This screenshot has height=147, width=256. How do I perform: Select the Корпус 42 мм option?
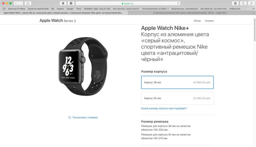coord(177,98)
